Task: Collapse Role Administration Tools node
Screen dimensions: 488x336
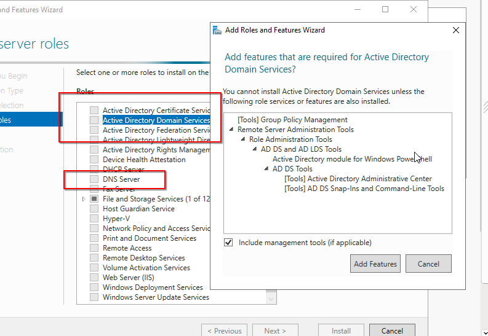Action: pyautogui.click(x=243, y=139)
